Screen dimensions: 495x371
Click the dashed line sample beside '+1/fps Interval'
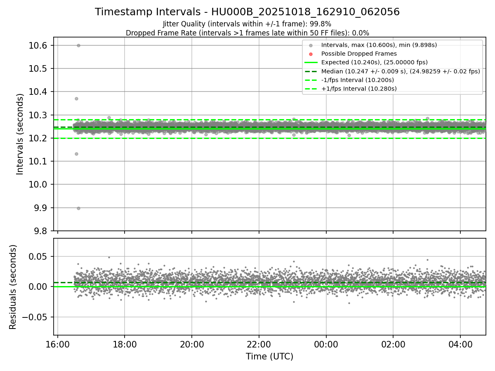pyautogui.click(x=311, y=89)
